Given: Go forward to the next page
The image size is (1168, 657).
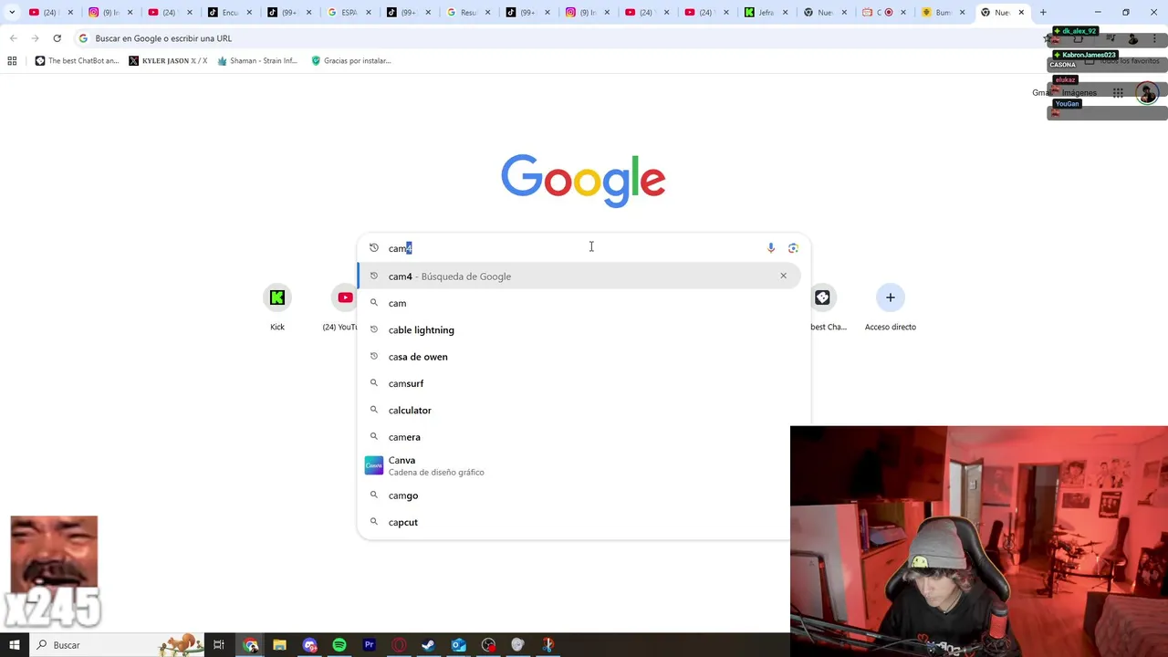Looking at the screenshot, I should 35,38.
